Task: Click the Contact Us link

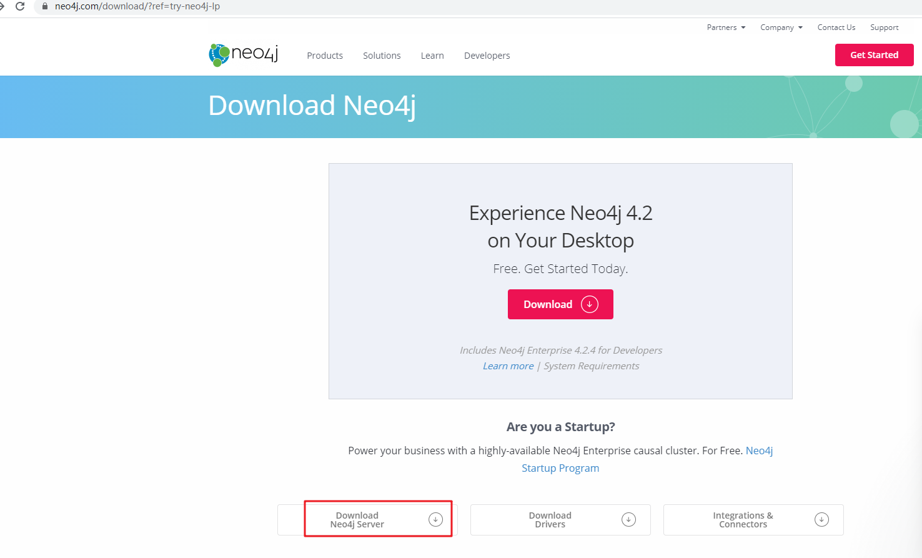Action: [x=836, y=27]
